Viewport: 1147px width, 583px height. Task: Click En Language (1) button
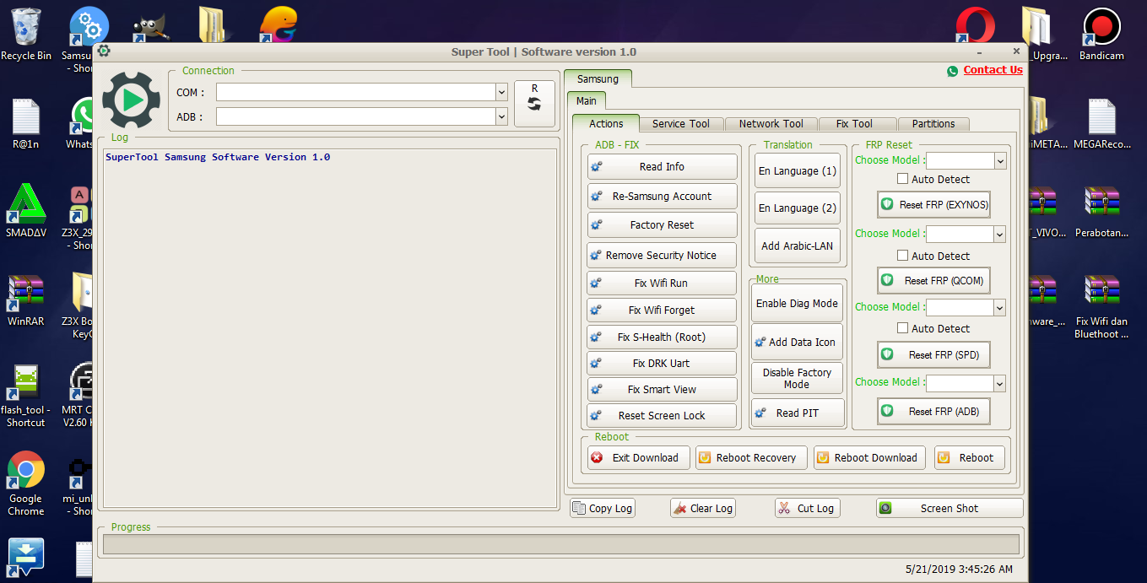tap(798, 171)
